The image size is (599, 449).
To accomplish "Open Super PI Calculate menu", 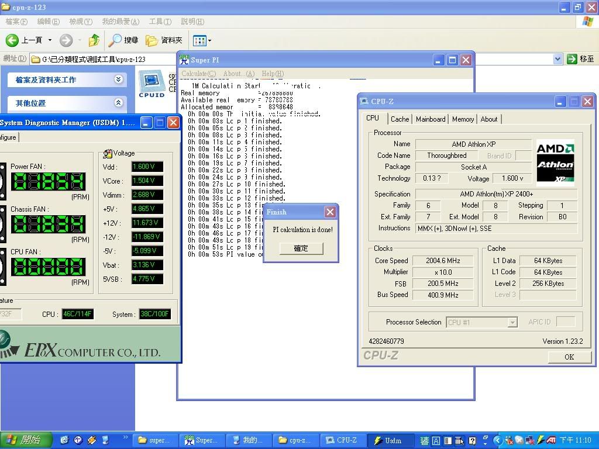I will click(199, 73).
